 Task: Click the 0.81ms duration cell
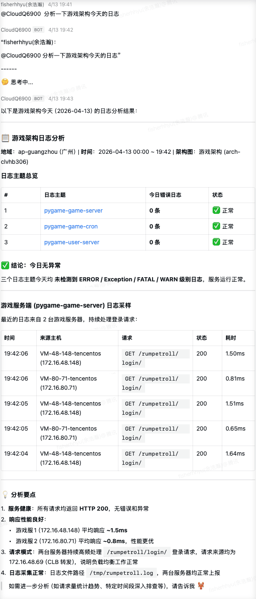pyautogui.click(x=235, y=378)
